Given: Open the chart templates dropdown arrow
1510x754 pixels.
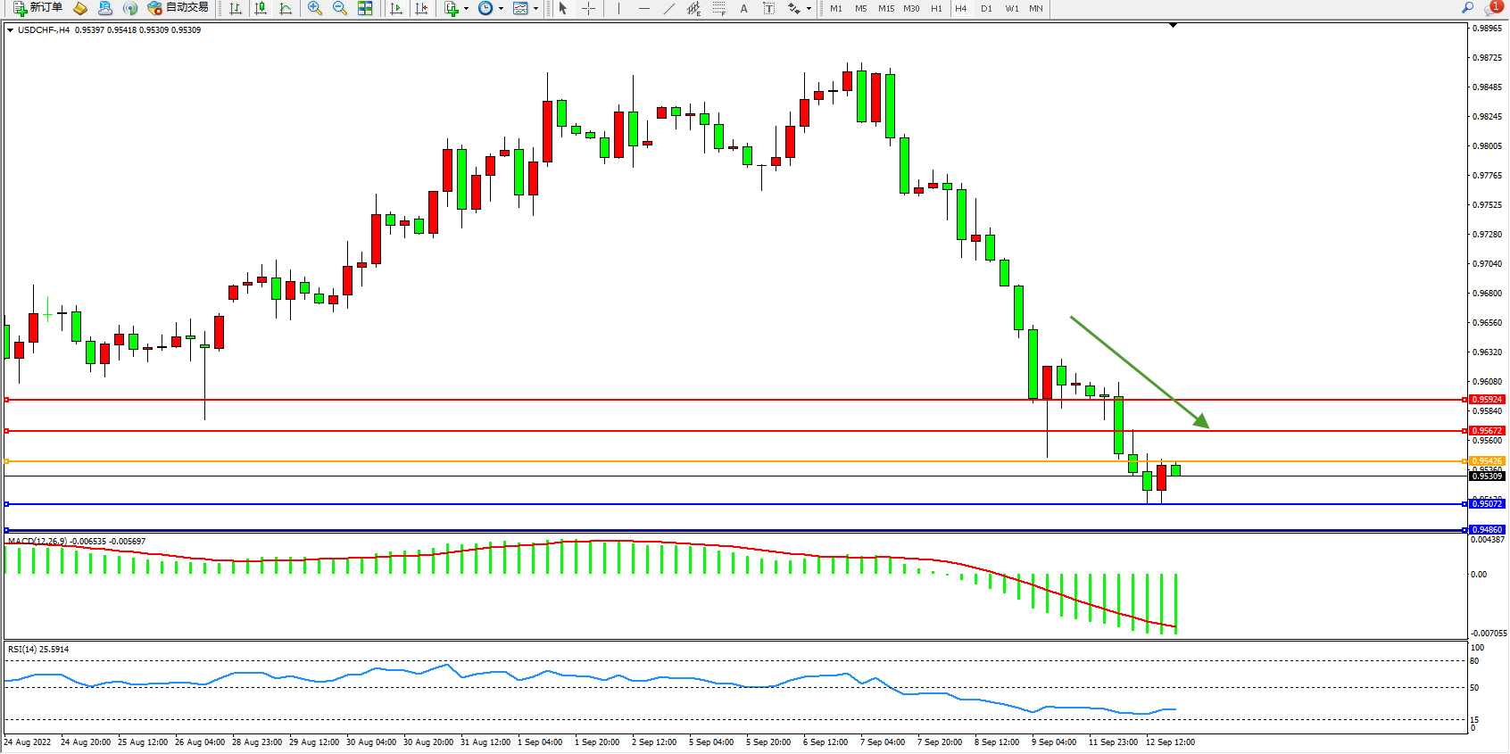Looking at the screenshot, I should click(535, 9).
